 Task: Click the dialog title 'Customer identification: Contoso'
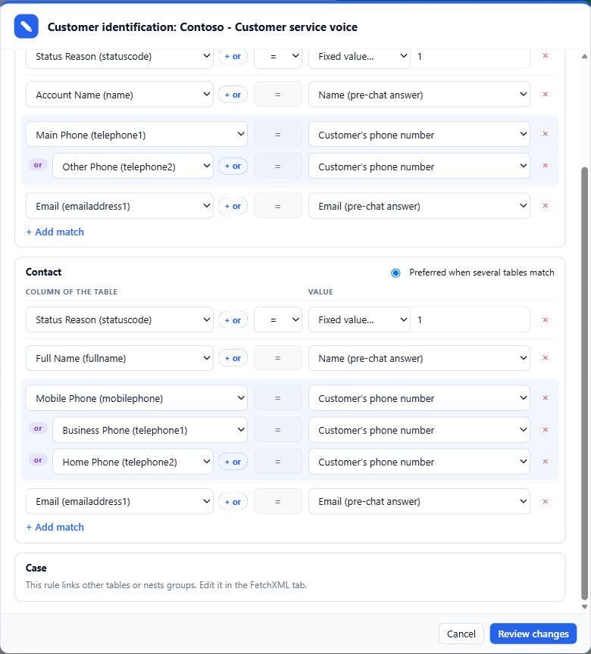(136, 27)
